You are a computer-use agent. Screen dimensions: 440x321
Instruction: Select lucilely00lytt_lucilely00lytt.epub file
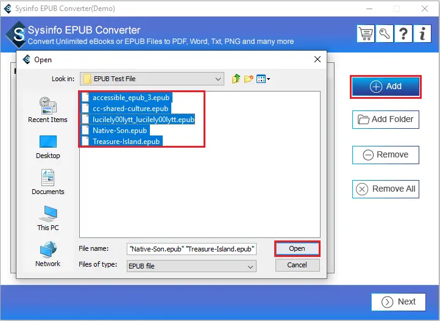coord(138,120)
